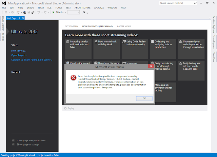Open the TEAM menu
The image size is (217, 157).
(x=41, y=7)
